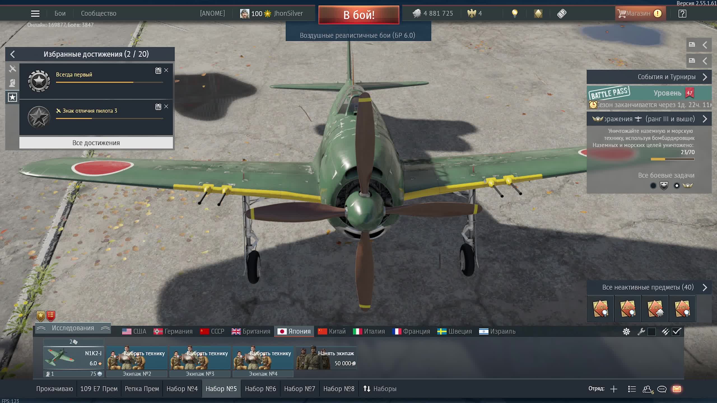Open research tree settings gear icon
Viewport: 717px width, 403px height.
pyautogui.click(x=626, y=331)
